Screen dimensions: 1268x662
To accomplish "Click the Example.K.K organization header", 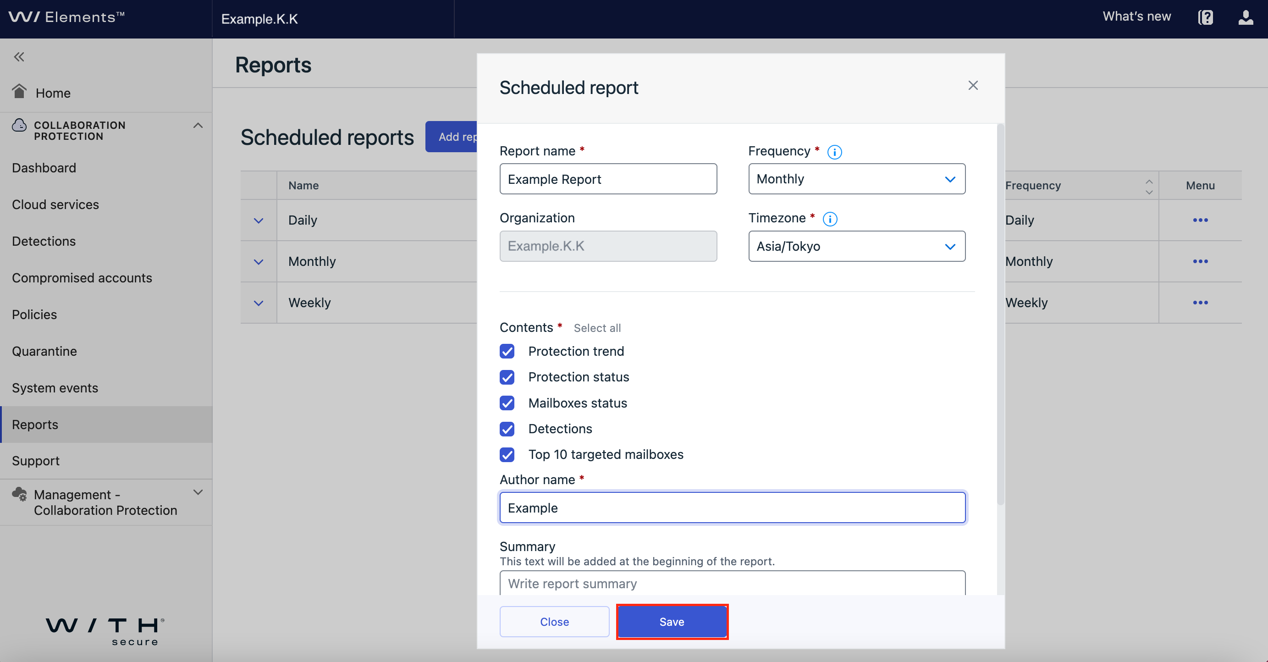I will pyautogui.click(x=259, y=19).
